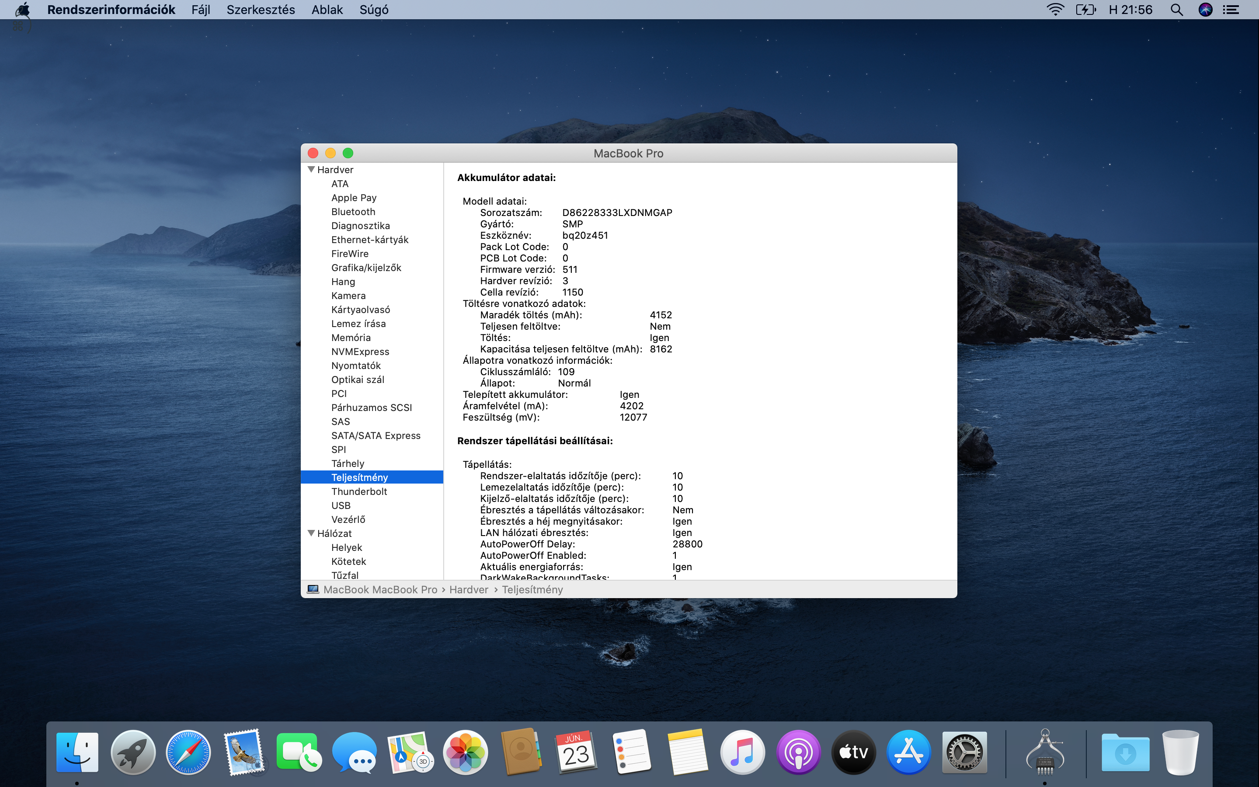The image size is (1259, 787).
Task: Open the Fájl menu
Action: (201, 9)
